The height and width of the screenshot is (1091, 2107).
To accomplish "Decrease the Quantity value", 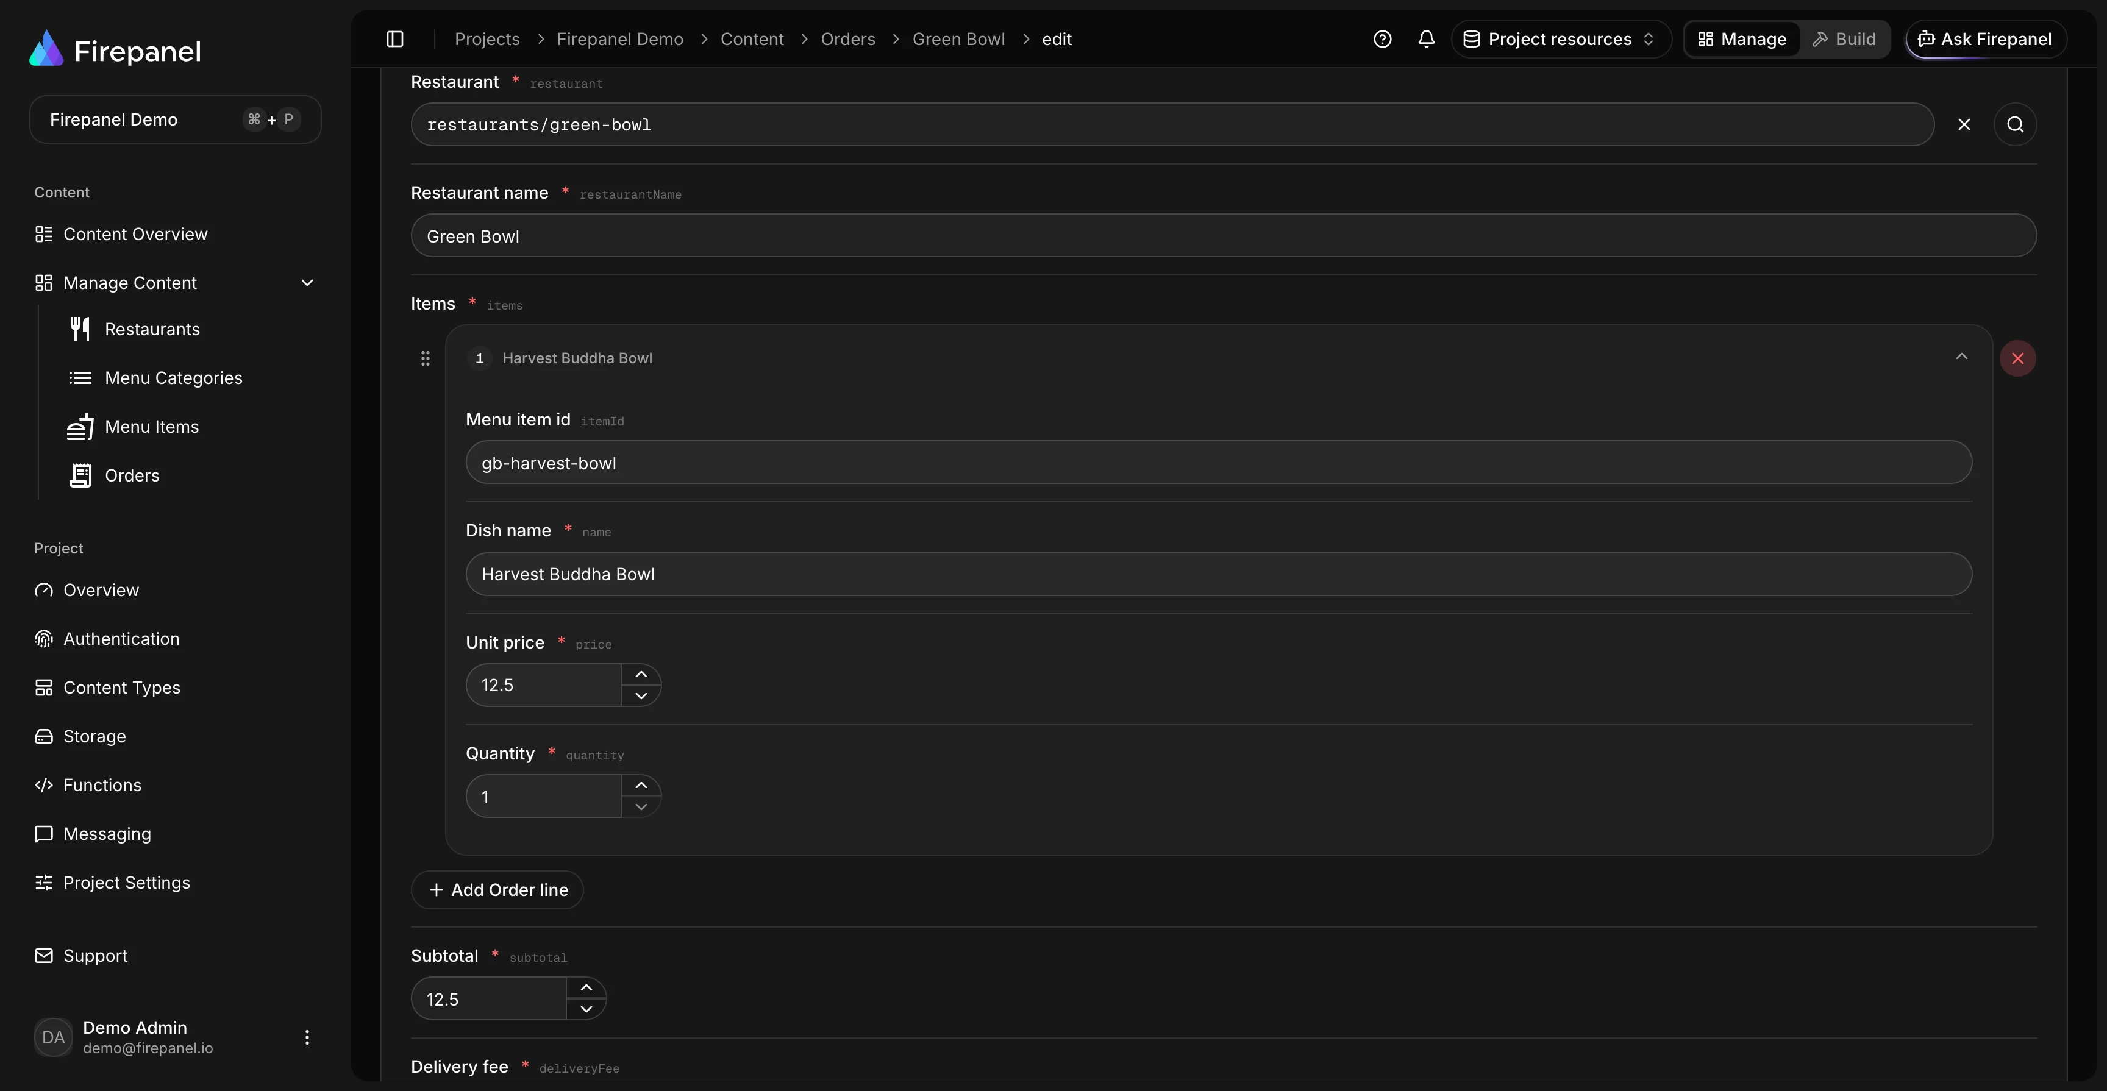I will click(641, 807).
